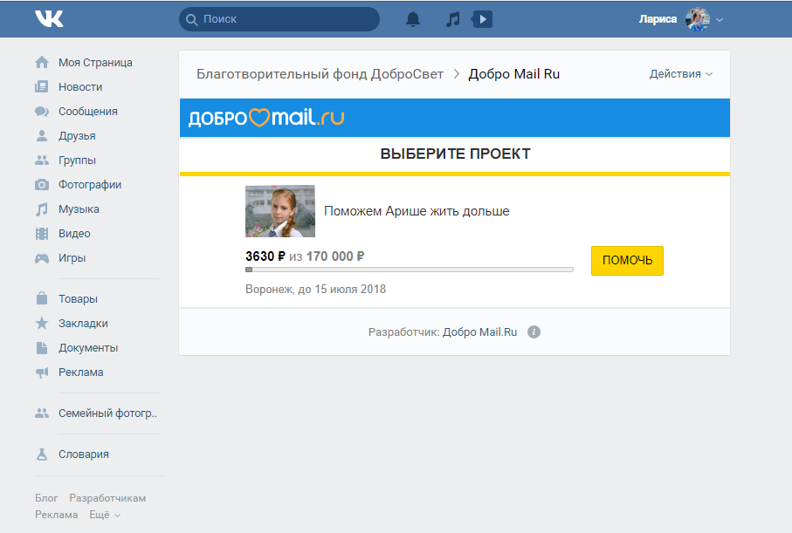The width and height of the screenshot is (792, 533).
Task: Open Фотографии section
Action: pos(90,185)
